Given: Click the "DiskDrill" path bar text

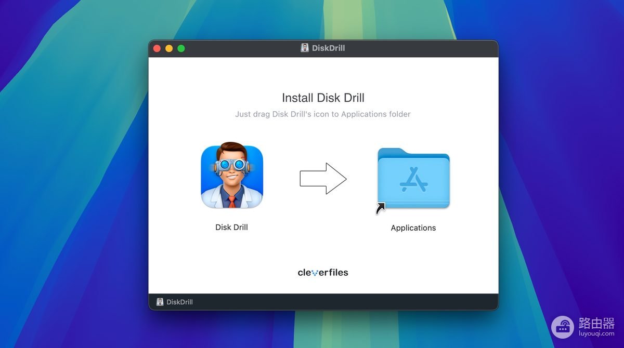Looking at the screenshot, I should [x=179, y=302].
